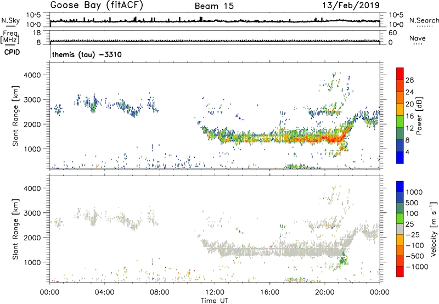Pick the light green segment of the Power colorbar

pos(400,121)
